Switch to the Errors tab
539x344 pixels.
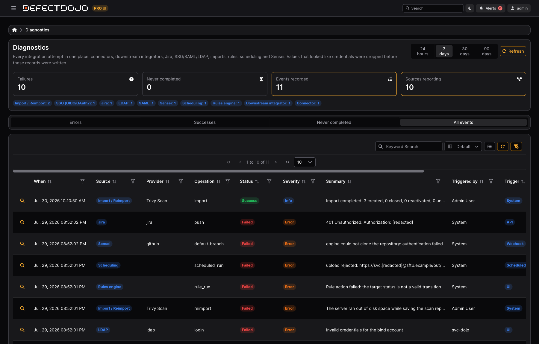75,122
